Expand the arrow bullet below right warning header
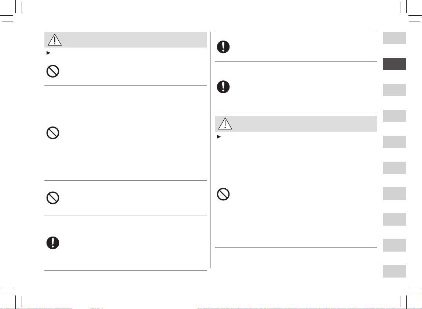The image size is (422, 309). pyautogui.click(x=219, y=137)
